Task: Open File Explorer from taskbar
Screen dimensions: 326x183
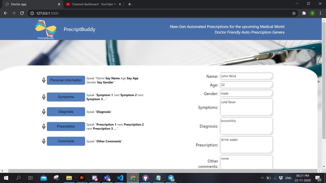Action: coord(69,178)
